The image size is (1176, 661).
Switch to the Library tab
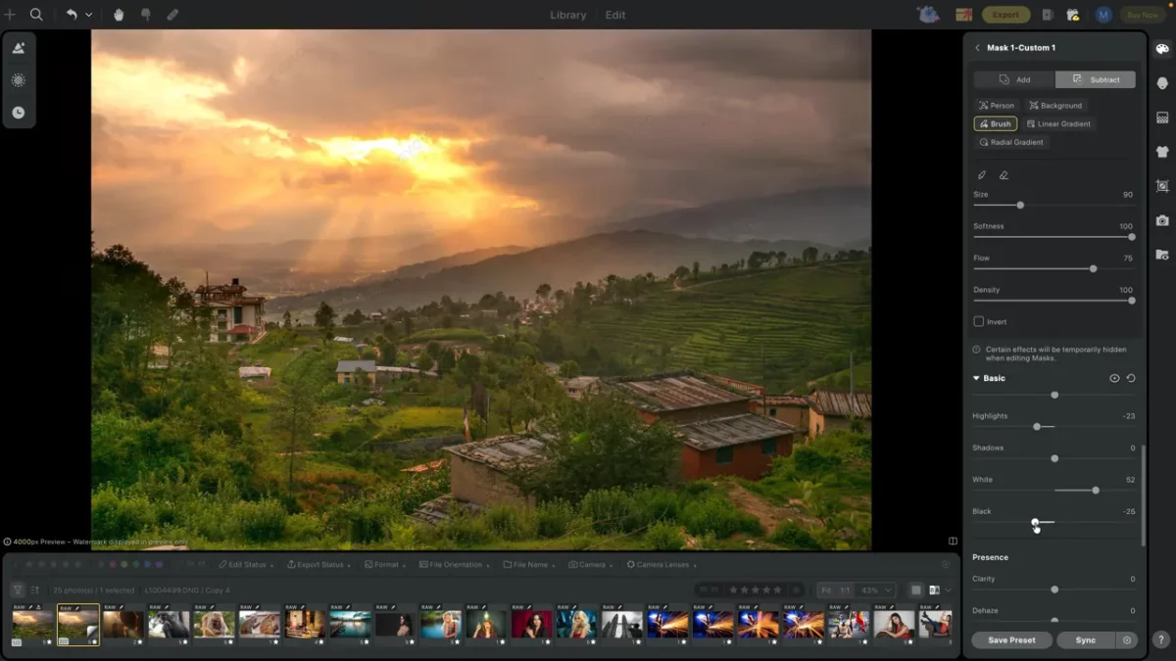tap(568, 15)
